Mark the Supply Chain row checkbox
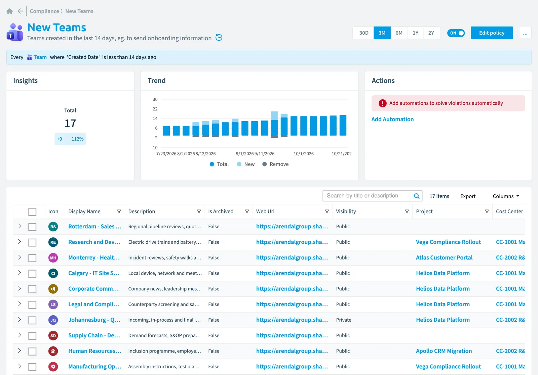 [32, 336]
